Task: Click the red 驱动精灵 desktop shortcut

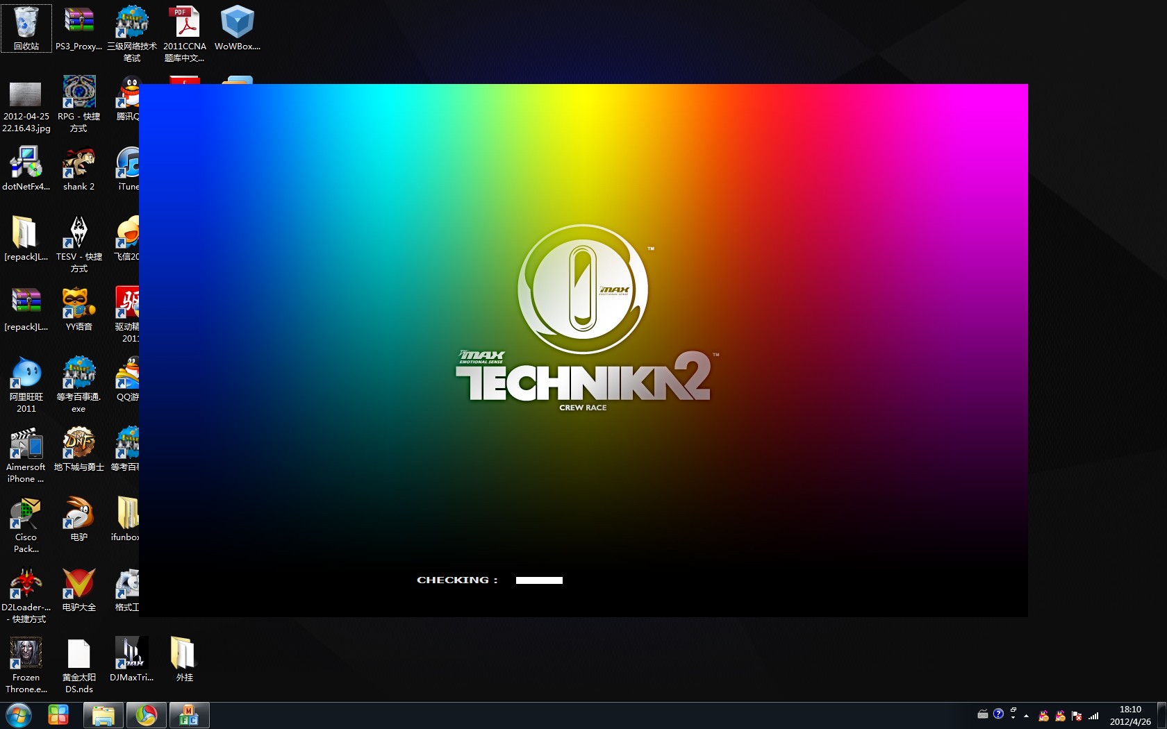Action: 128,315
